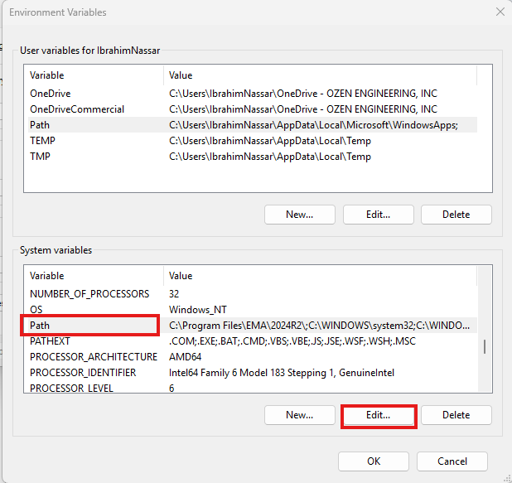
Task: Create New system variable
Action: 299,414
